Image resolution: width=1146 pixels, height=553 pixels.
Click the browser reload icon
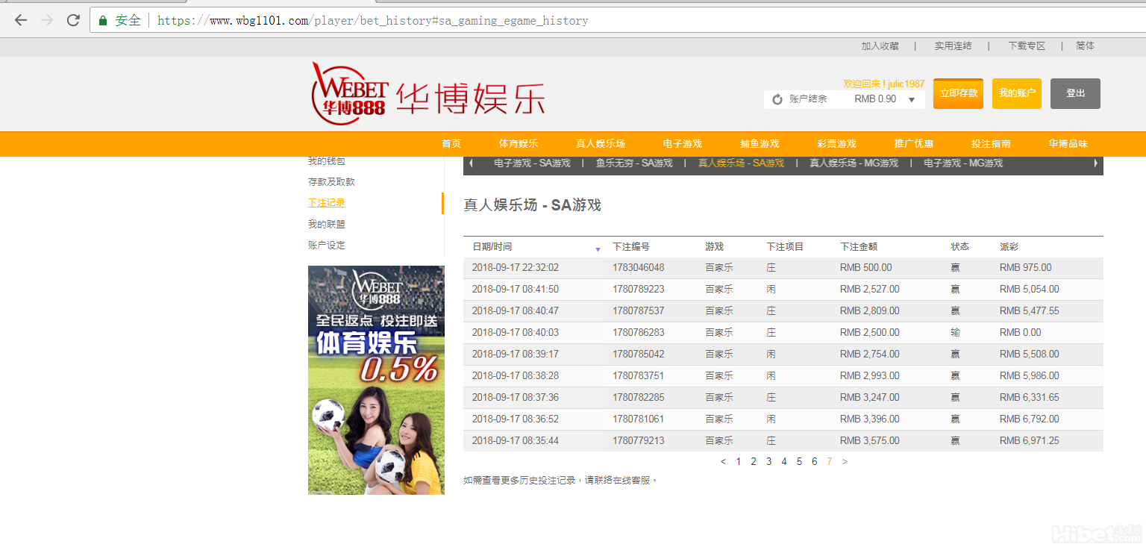(x=73, y=20)
